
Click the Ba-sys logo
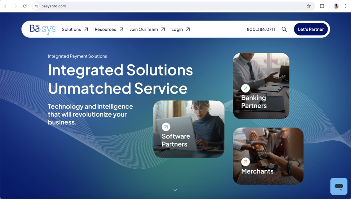pos(43,29)
